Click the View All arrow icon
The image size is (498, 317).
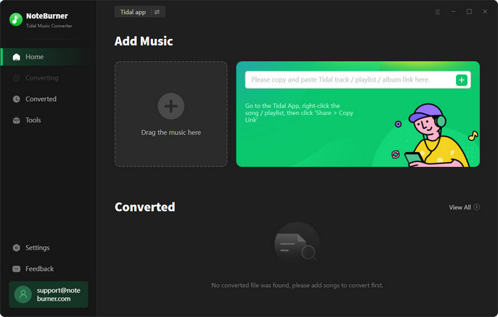click(x=477, y=207)
